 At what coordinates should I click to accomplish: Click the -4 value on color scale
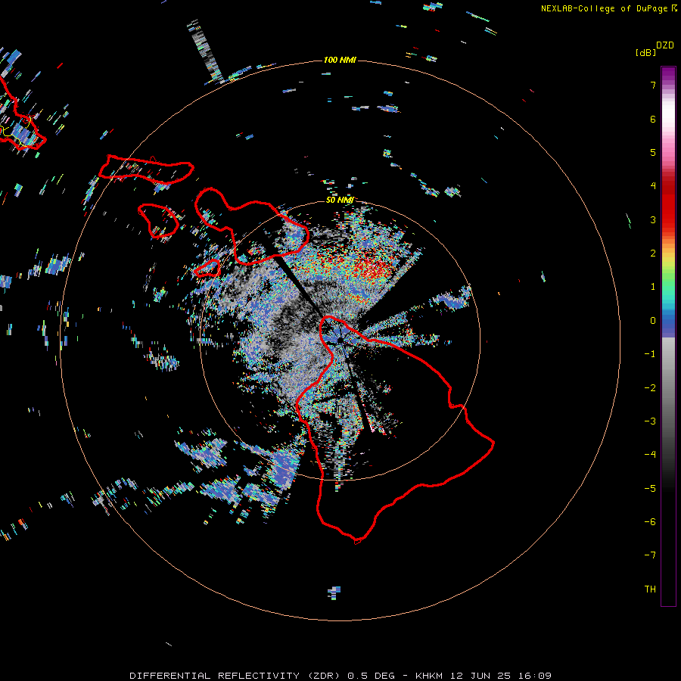pyautogui.click(x=650, y=455)
